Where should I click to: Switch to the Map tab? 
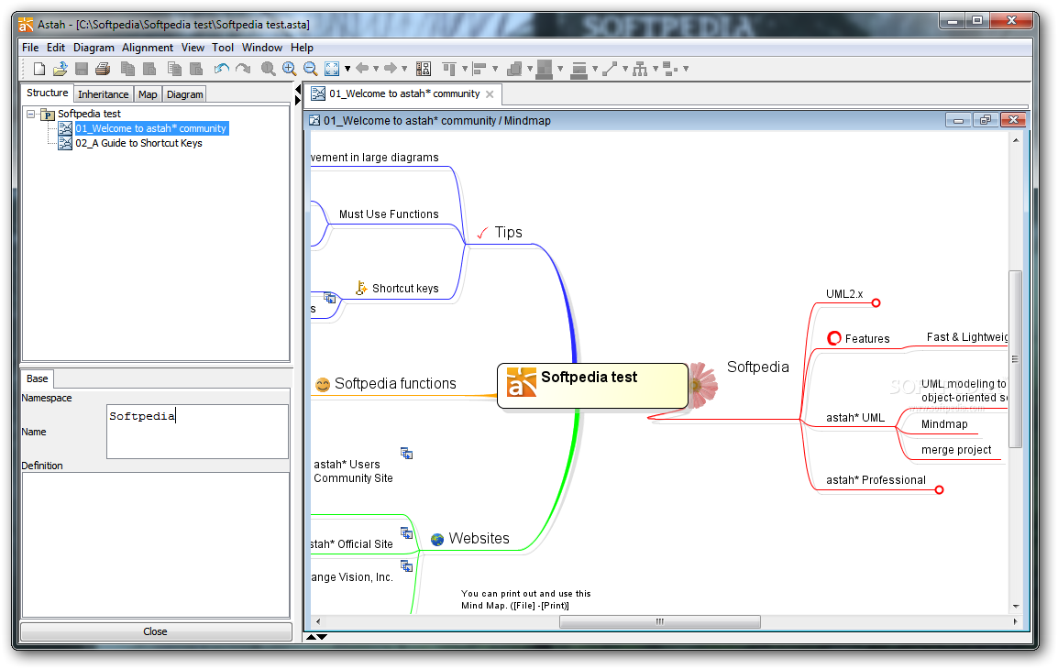[147, 94]
